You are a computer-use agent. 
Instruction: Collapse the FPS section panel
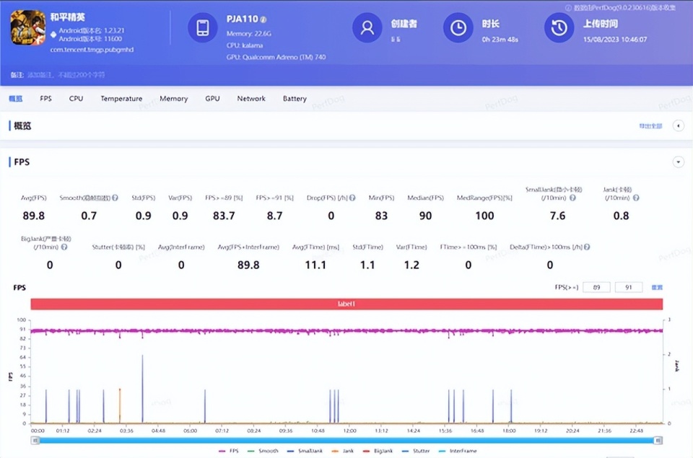pos(678,162)
